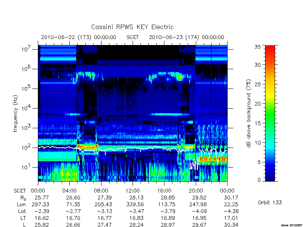This screenshot has height=227, width=303.
Task: Click the SCET time label 12:00
Action: pyautogui.click(x=133, y=191)
